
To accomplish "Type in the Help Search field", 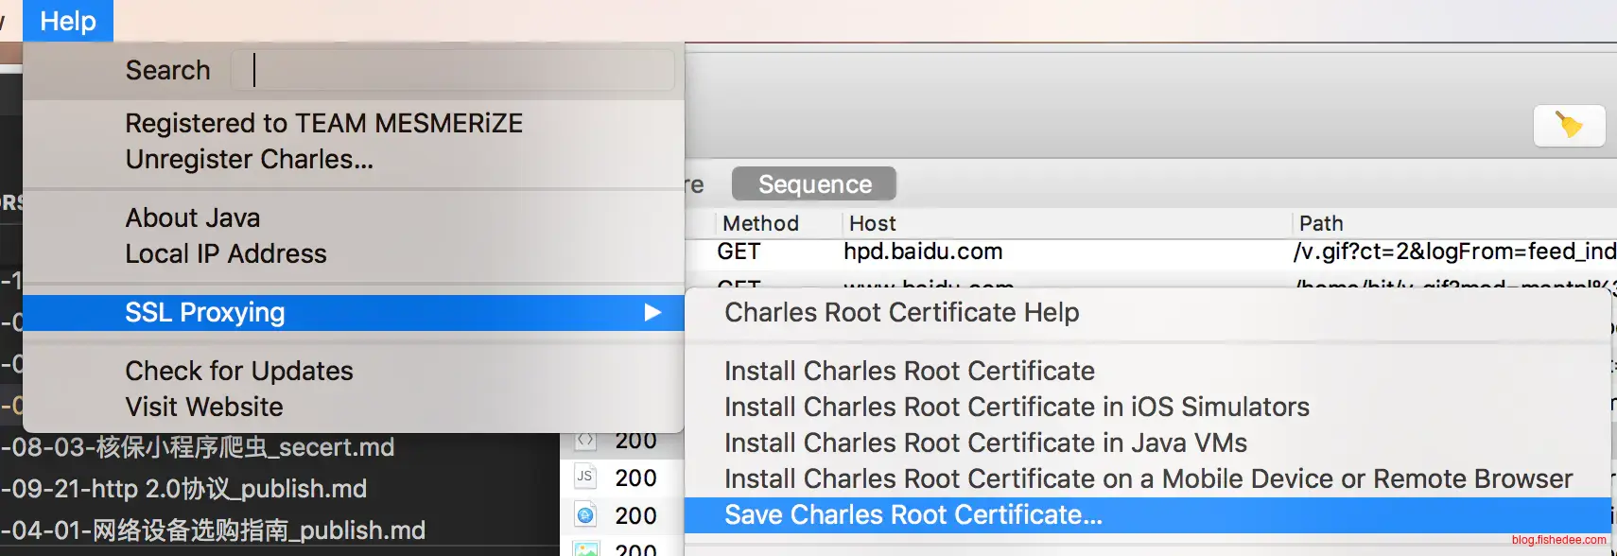I will tap(454, 70).
